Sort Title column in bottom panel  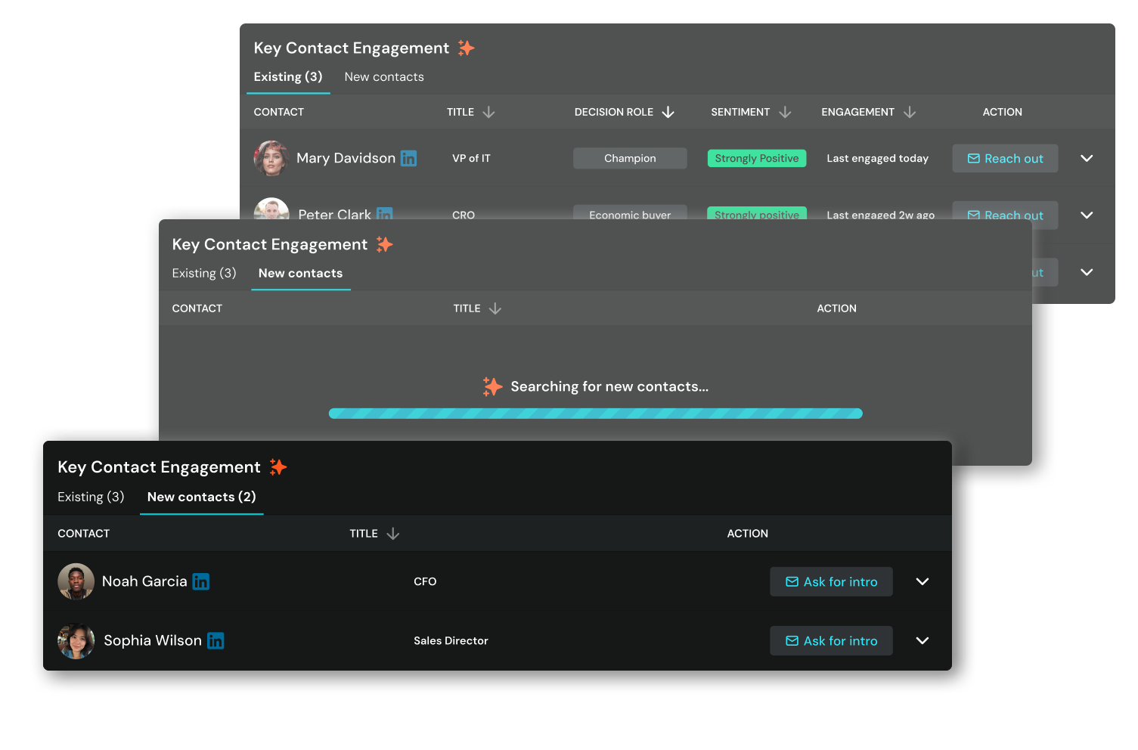click(392, 534)
